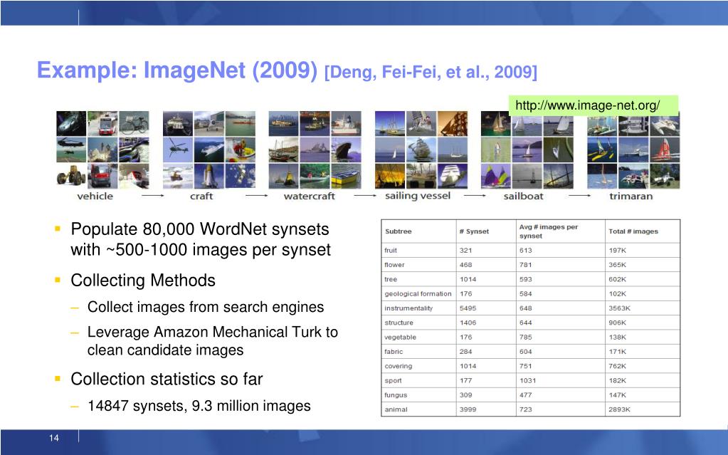Click the red-sailed boat thumbnail in trimaran group
The width and height of the screenshot is (728, 455).
[x=665, y=150]
